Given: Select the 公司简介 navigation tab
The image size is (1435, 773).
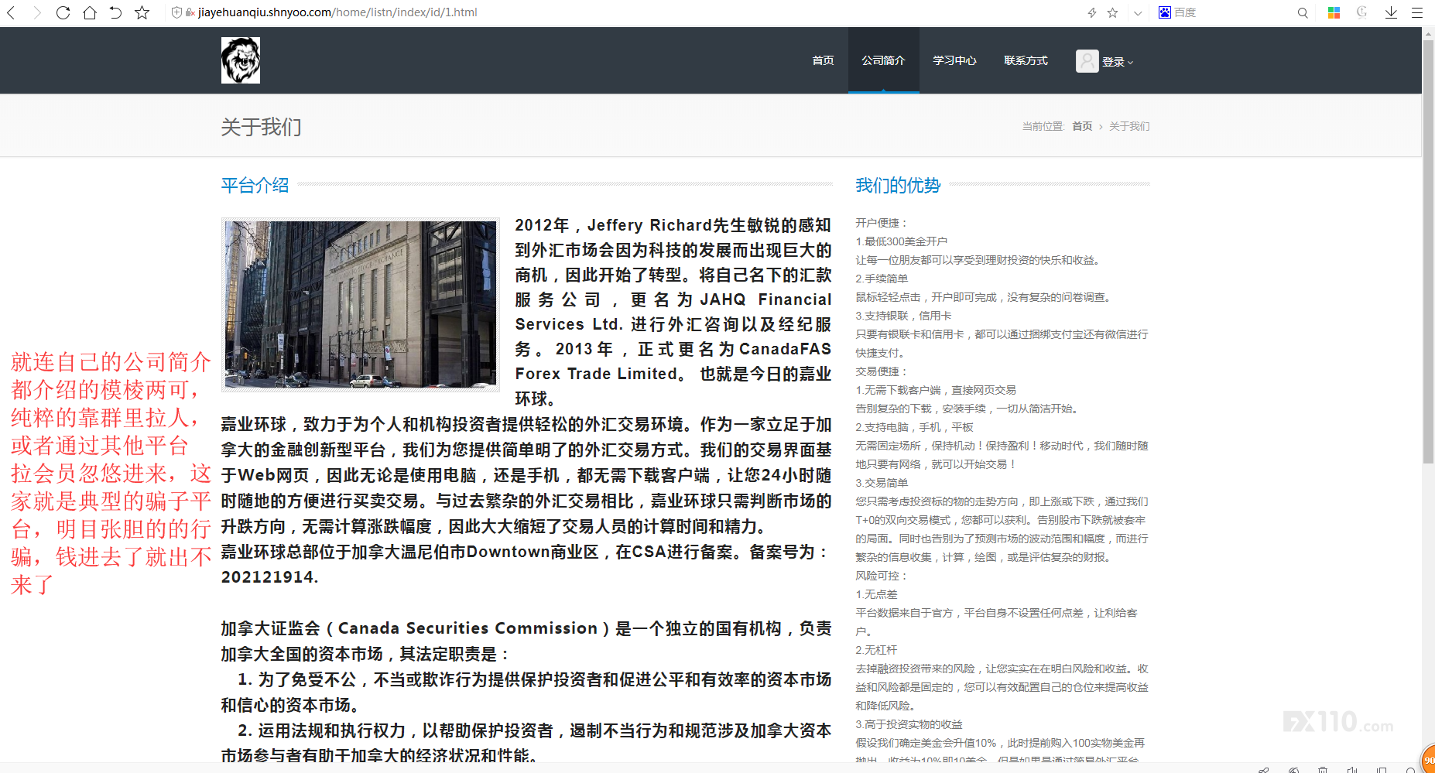Looking at the screenshot, I should coord(883,60).
